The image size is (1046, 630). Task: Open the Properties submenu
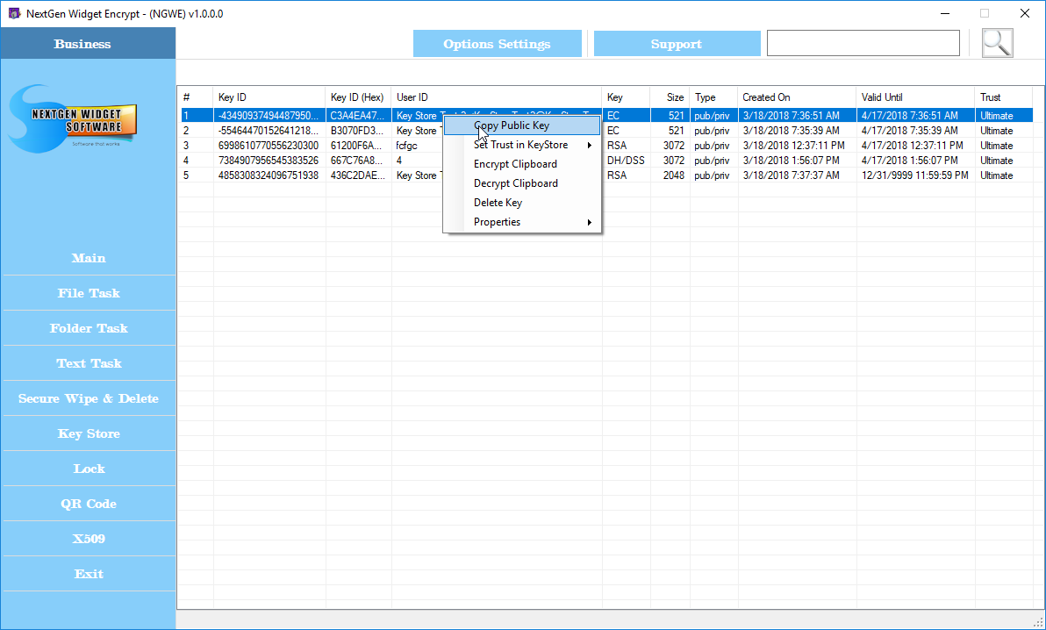tap(522, 222)
